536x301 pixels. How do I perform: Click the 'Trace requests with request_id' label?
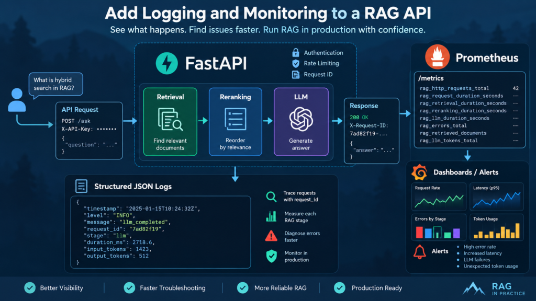click(301, 196)
